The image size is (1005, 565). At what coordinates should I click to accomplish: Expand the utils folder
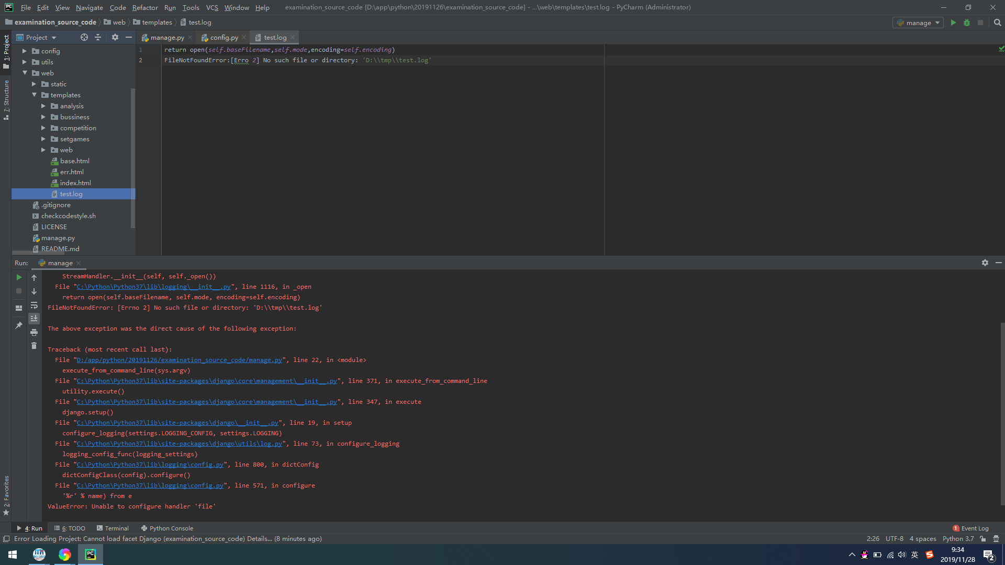tap(24, 62)
